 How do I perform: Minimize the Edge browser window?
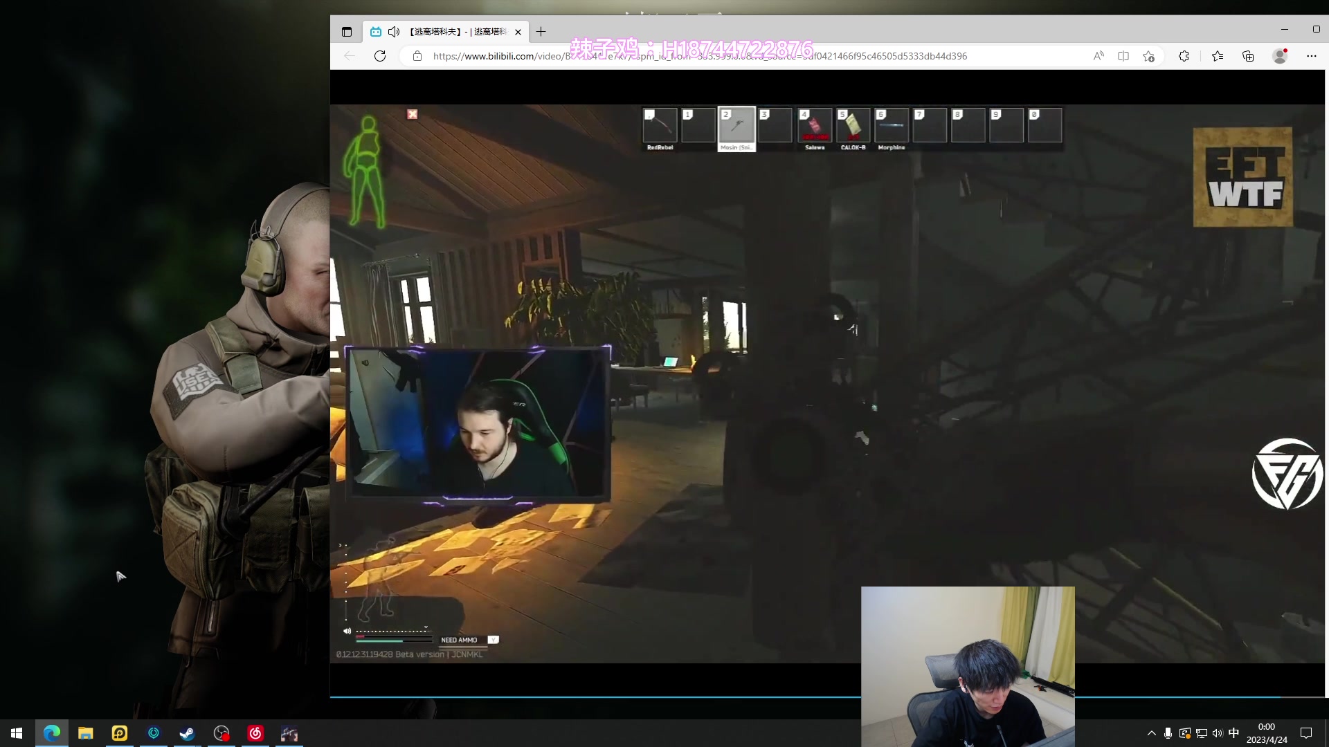[1285, 29]
